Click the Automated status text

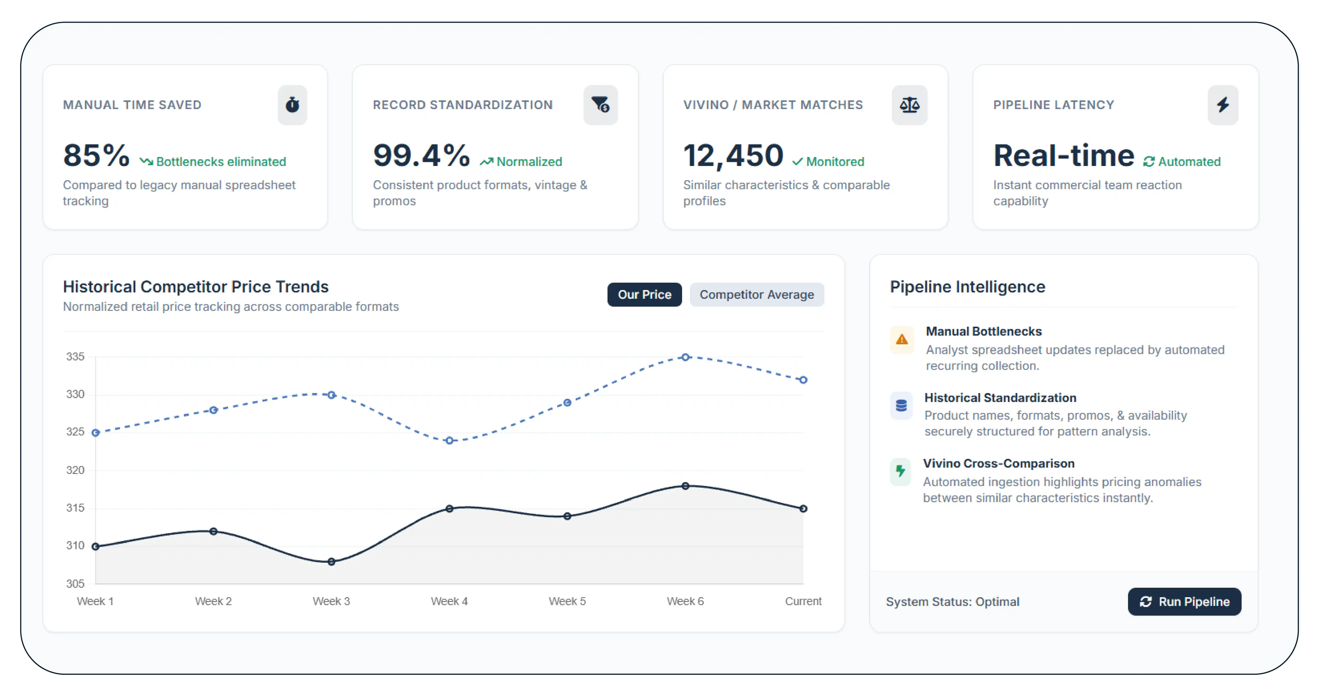point(1189,161)
